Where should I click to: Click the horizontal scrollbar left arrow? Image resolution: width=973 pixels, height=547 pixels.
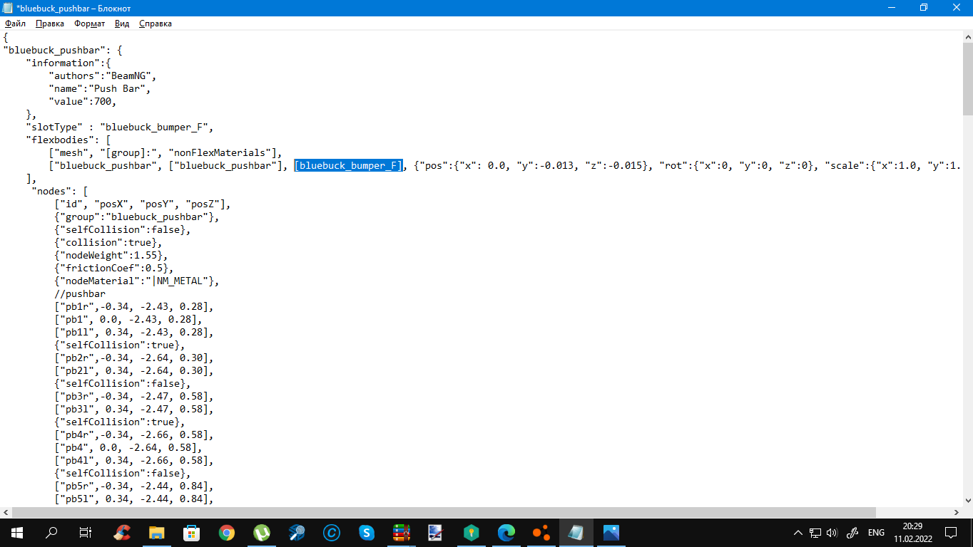point(6,513)
